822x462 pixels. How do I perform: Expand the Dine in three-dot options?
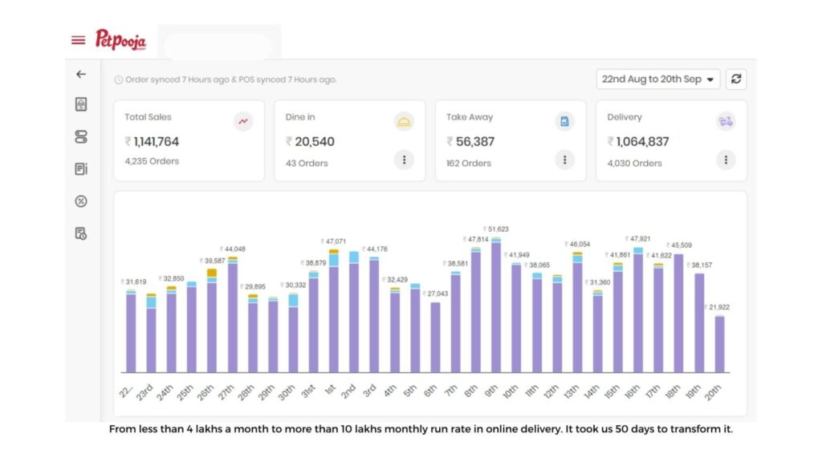[x=404, y=160]
